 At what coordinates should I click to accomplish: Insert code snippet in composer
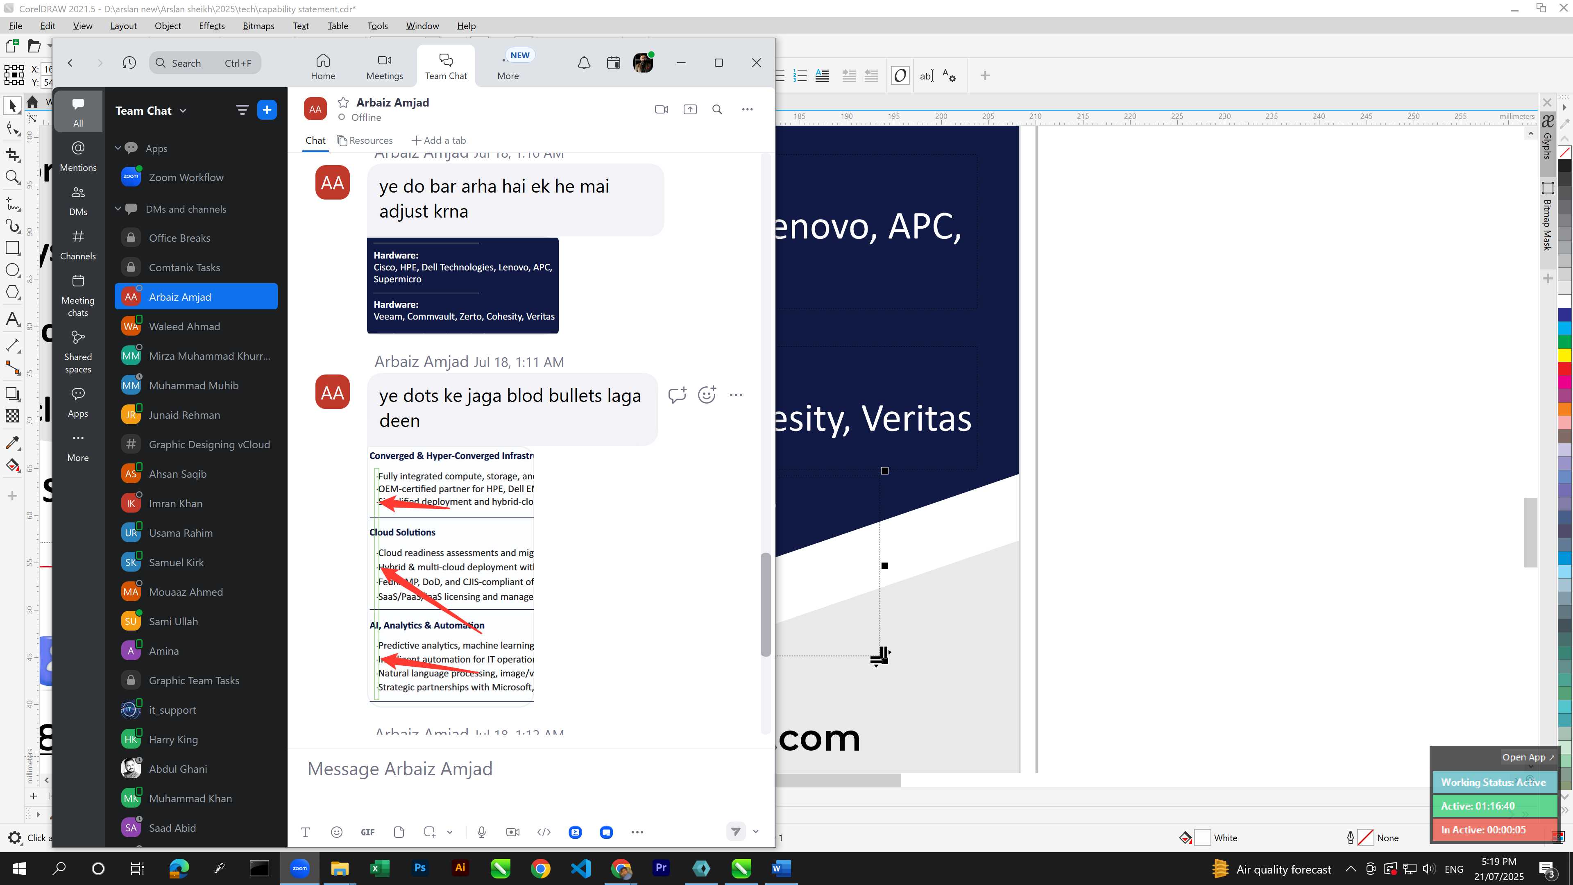coord(544,832)
